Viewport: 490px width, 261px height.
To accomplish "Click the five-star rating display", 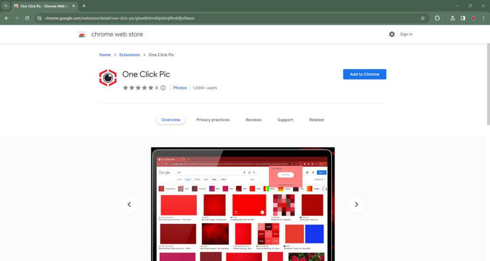I will coord(138,88).
